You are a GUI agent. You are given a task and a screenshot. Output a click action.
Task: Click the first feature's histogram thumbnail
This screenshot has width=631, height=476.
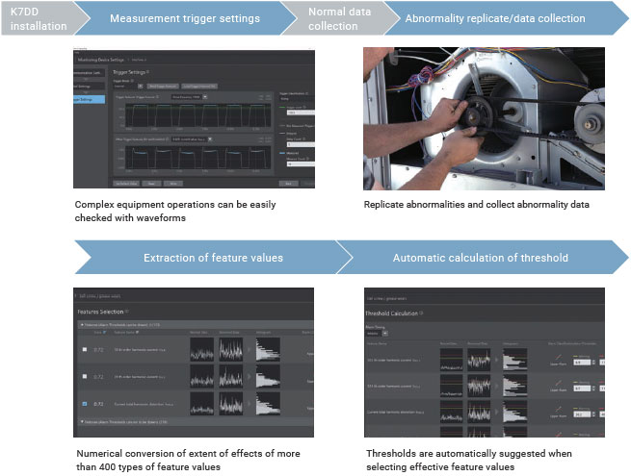267,349
